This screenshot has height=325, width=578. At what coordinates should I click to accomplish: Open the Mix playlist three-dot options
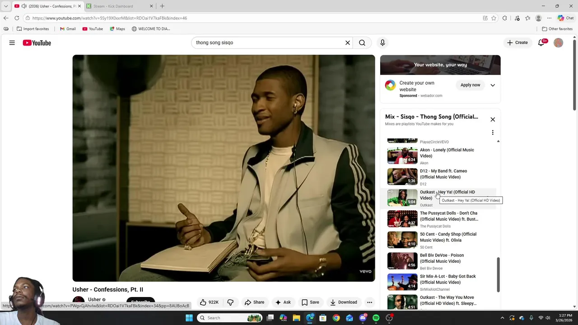[x=493, y=132]
